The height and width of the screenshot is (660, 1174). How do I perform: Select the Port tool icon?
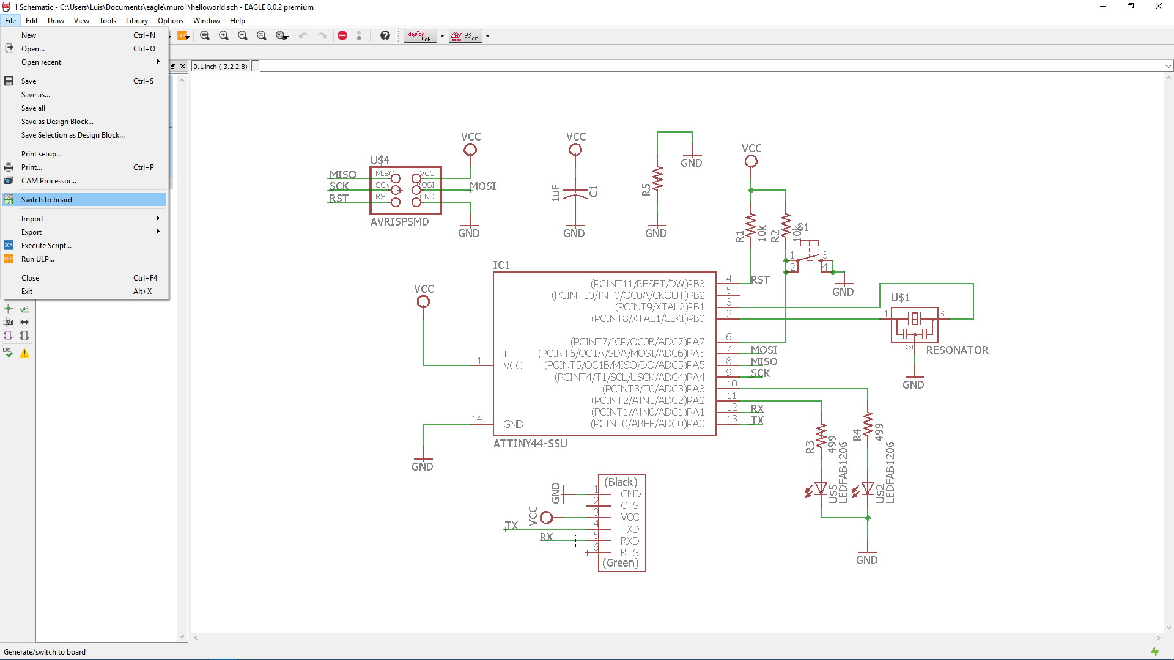pos(24,335)
